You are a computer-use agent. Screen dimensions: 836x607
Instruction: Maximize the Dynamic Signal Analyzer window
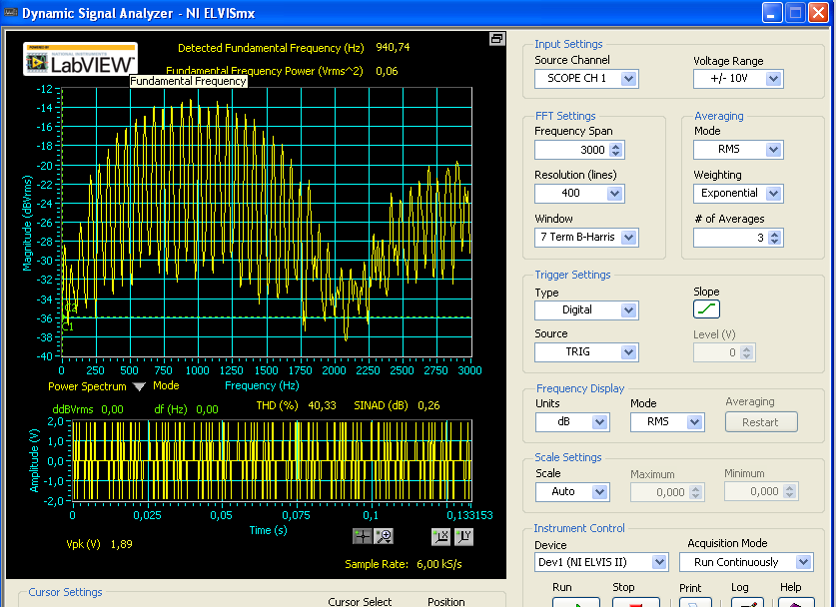795,12
